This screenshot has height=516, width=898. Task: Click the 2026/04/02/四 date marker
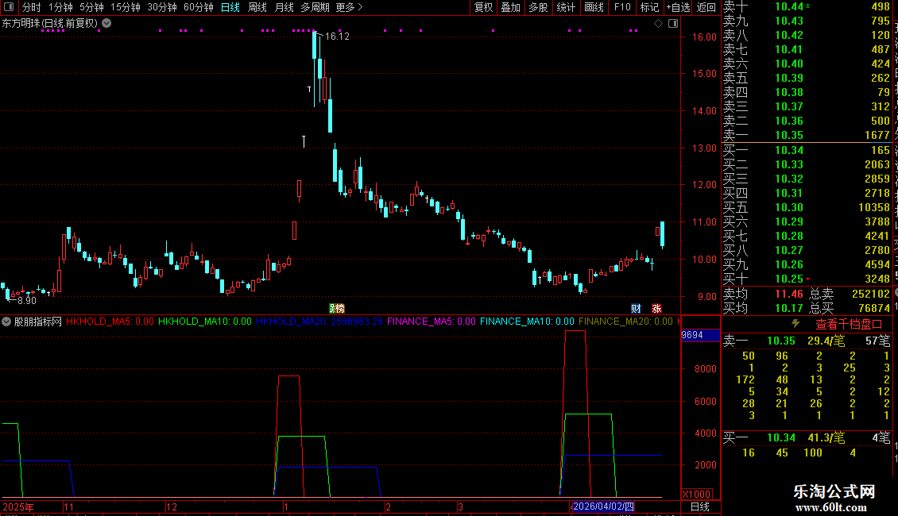pyautogui.click(x=604, y=506)
